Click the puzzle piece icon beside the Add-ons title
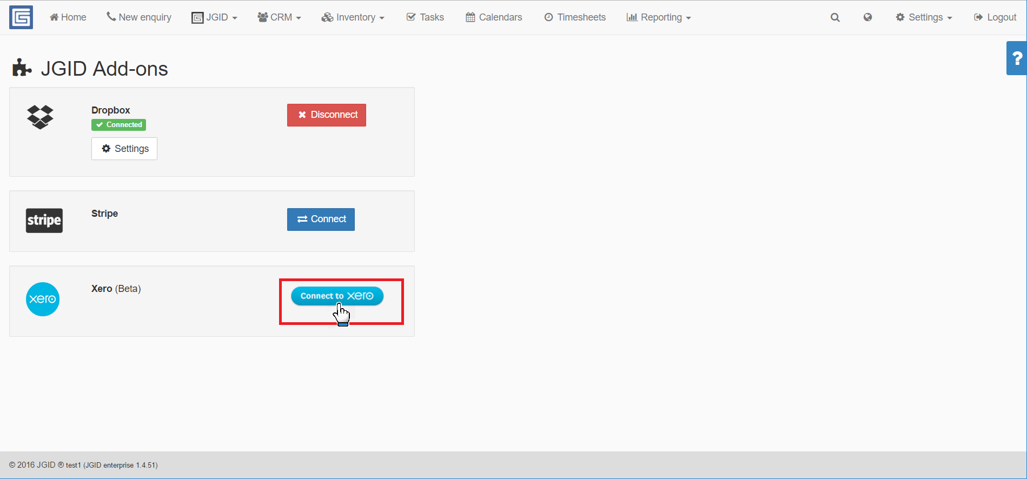1027x479 pixels. point(22,68)
